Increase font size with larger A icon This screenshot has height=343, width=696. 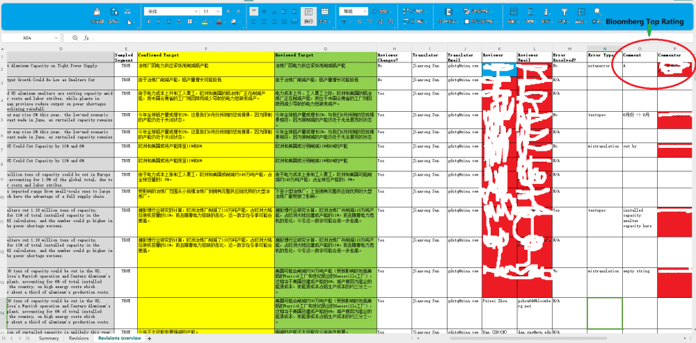pyautogui.click(x=228, y=12)
